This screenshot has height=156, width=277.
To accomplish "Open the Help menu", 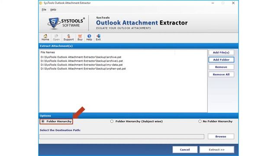I will click(53, 10).
